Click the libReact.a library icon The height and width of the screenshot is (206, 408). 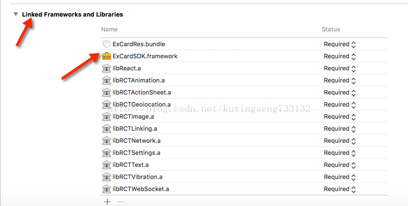coord(107,68)
